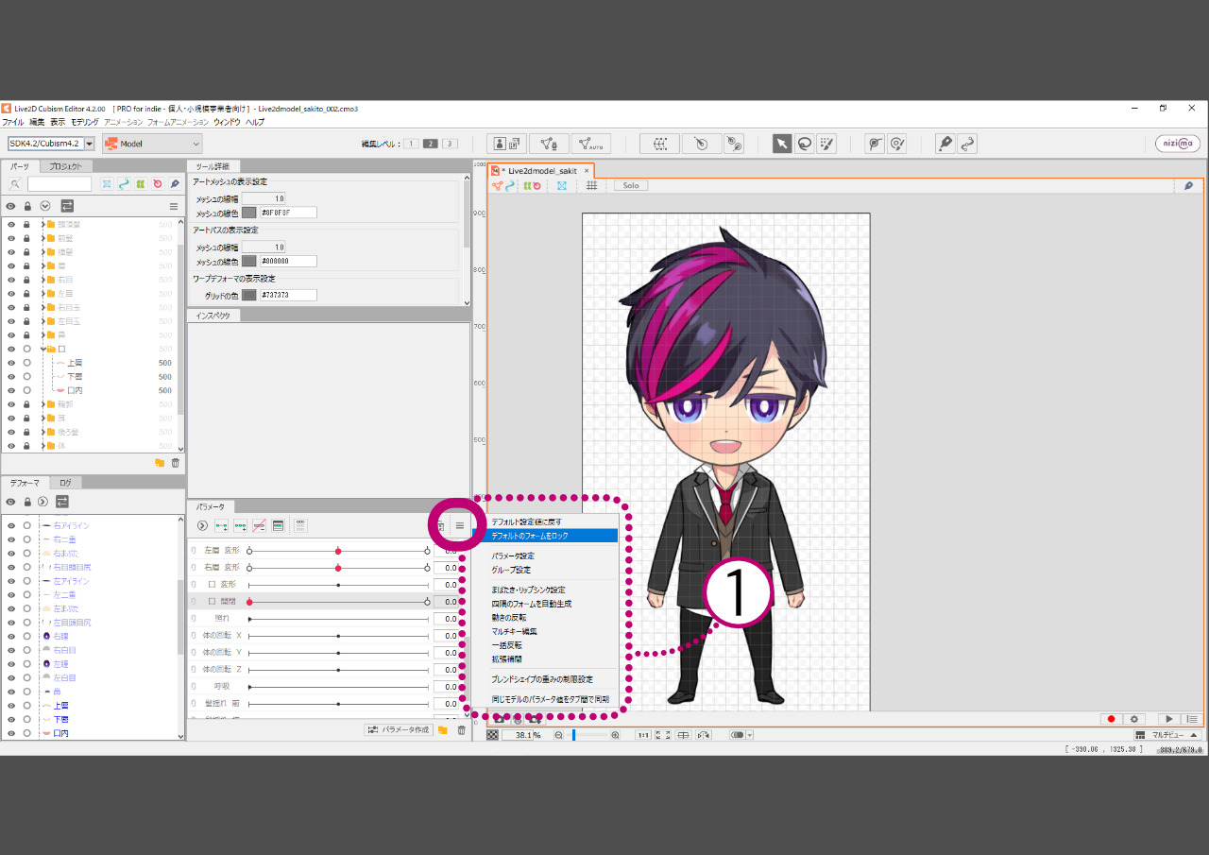
Task: Click the grid color swatch #737373
Action: point(249,295)
